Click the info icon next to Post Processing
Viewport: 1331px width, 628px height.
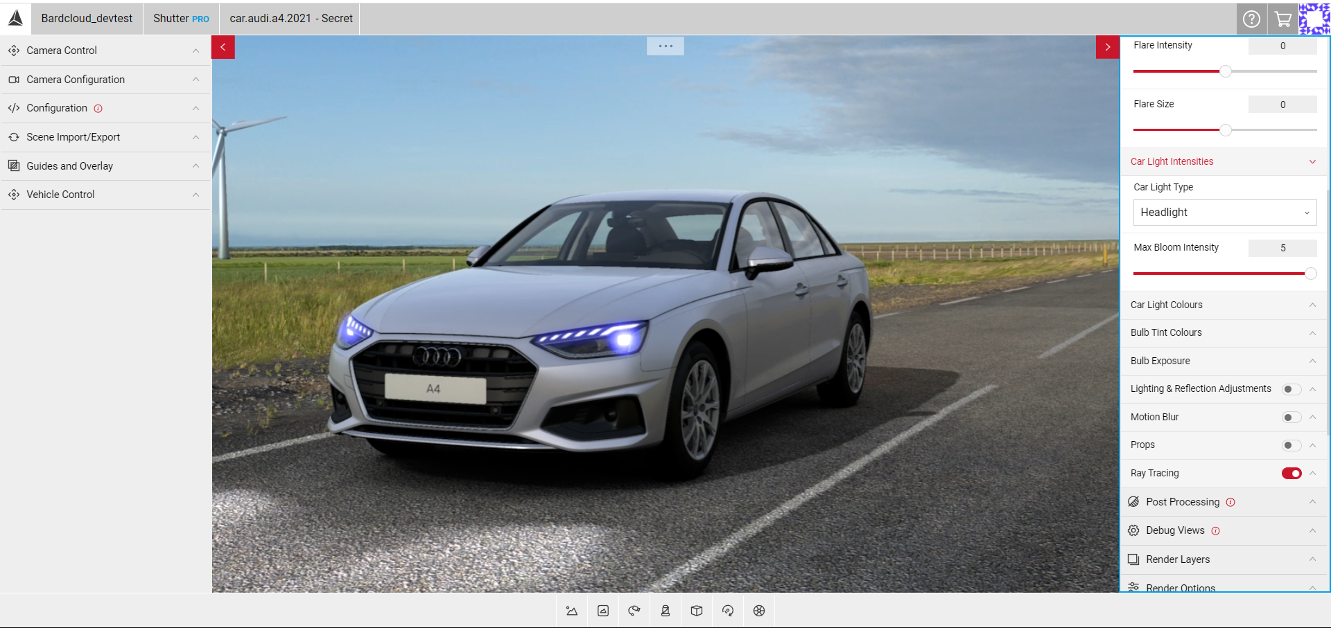pos(1230,502)
